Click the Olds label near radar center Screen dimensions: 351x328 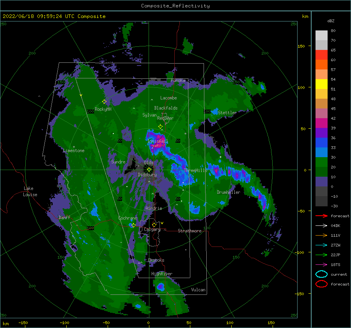pos(149,163)
